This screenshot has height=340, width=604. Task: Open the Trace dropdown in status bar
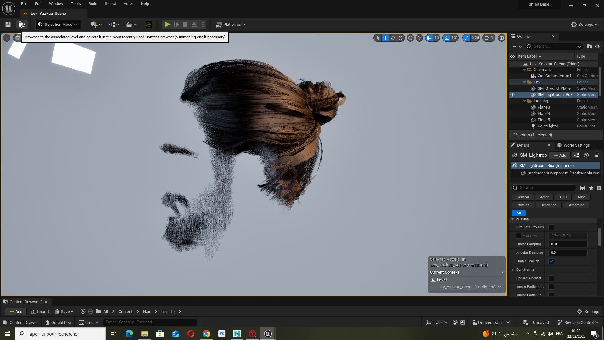[437, 322]
